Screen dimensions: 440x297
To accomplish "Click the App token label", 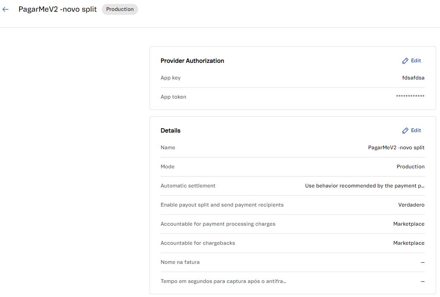I will (x=173, y=97).
